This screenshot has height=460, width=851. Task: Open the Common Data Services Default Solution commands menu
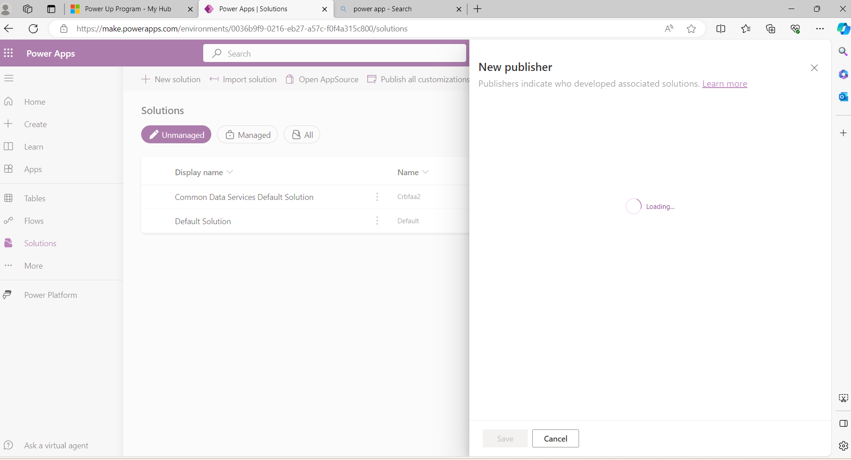[x=377, y=197]
